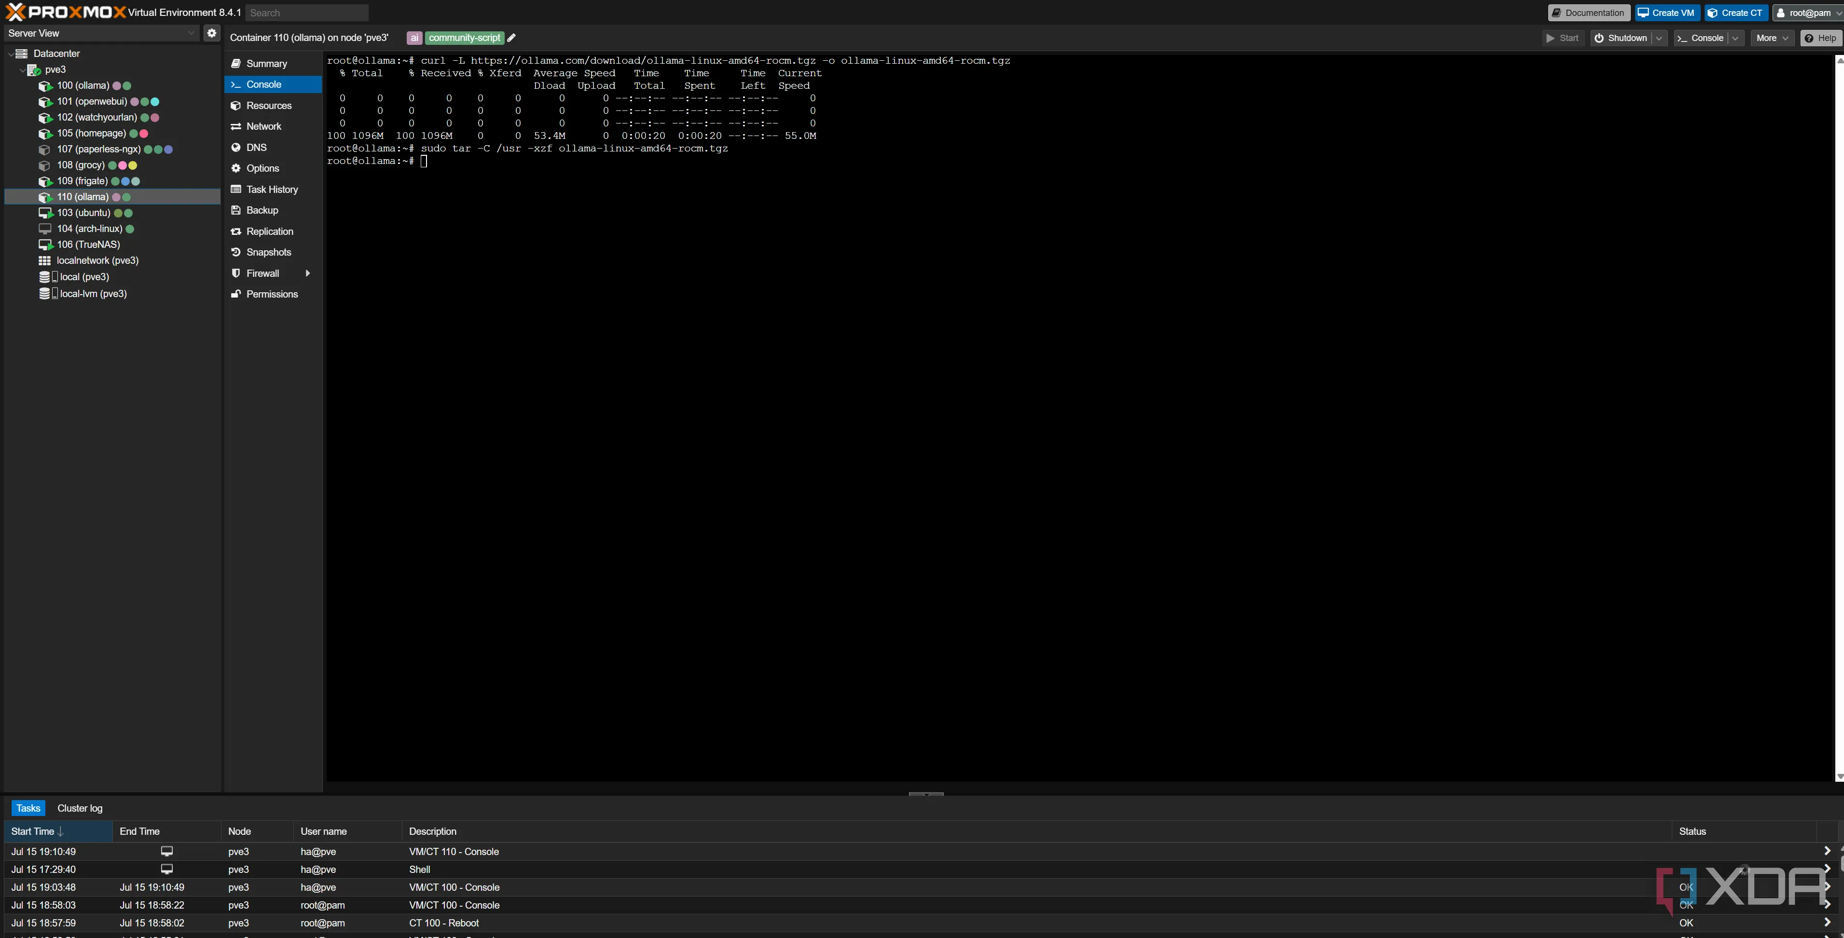Sort by End Time column header

tap(166, 831)
